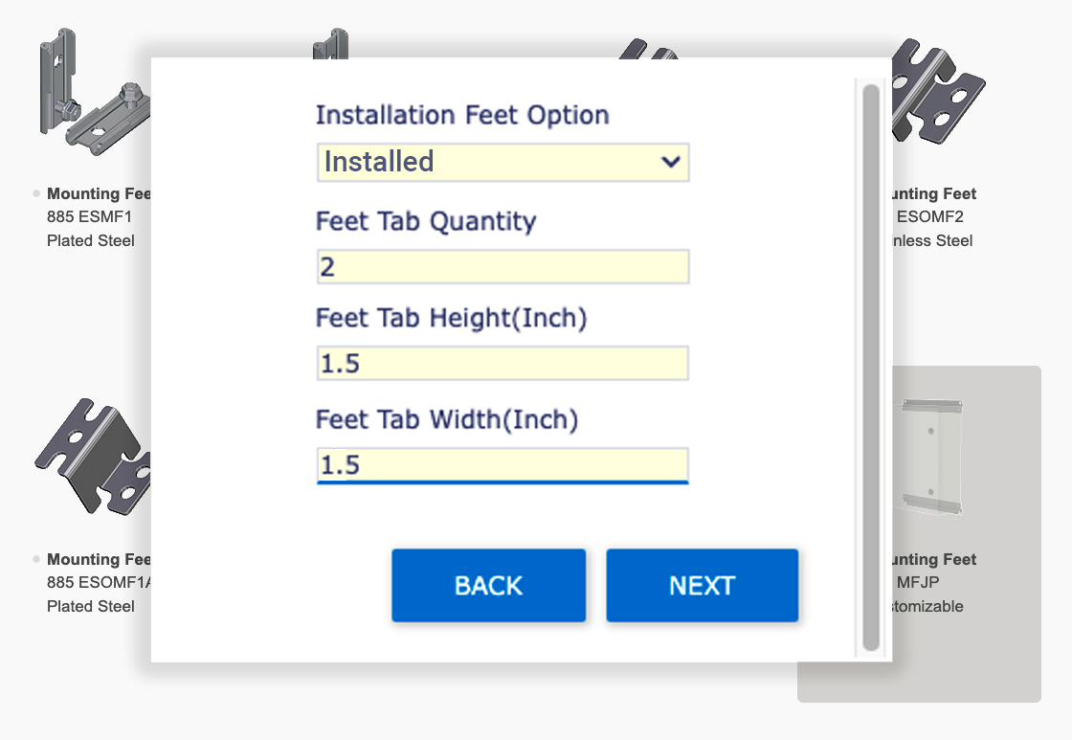Click the Feet Tab Height input field
Viewport: 1072px width, 740px height.
[x=502, y=364]
